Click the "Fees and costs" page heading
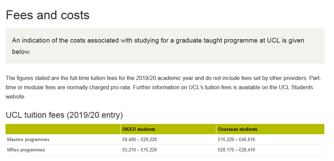This screenshot has height=161, width=334. [x=48, y=15]
